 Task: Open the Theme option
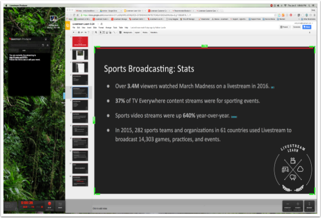pyautogui.click(x=145, y=32)
